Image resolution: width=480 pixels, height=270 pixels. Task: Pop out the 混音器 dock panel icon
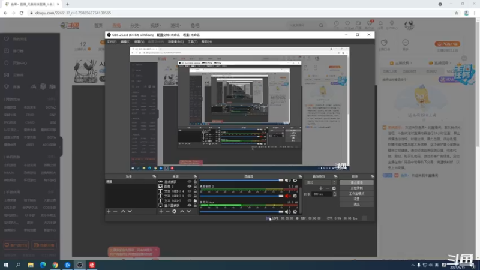tap(301, 176)
